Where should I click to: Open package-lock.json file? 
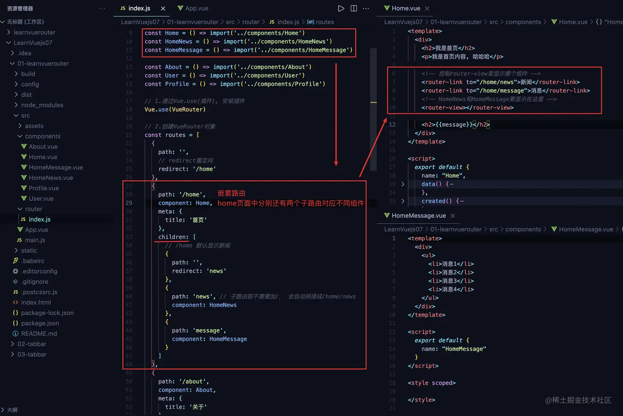point(47,313)
